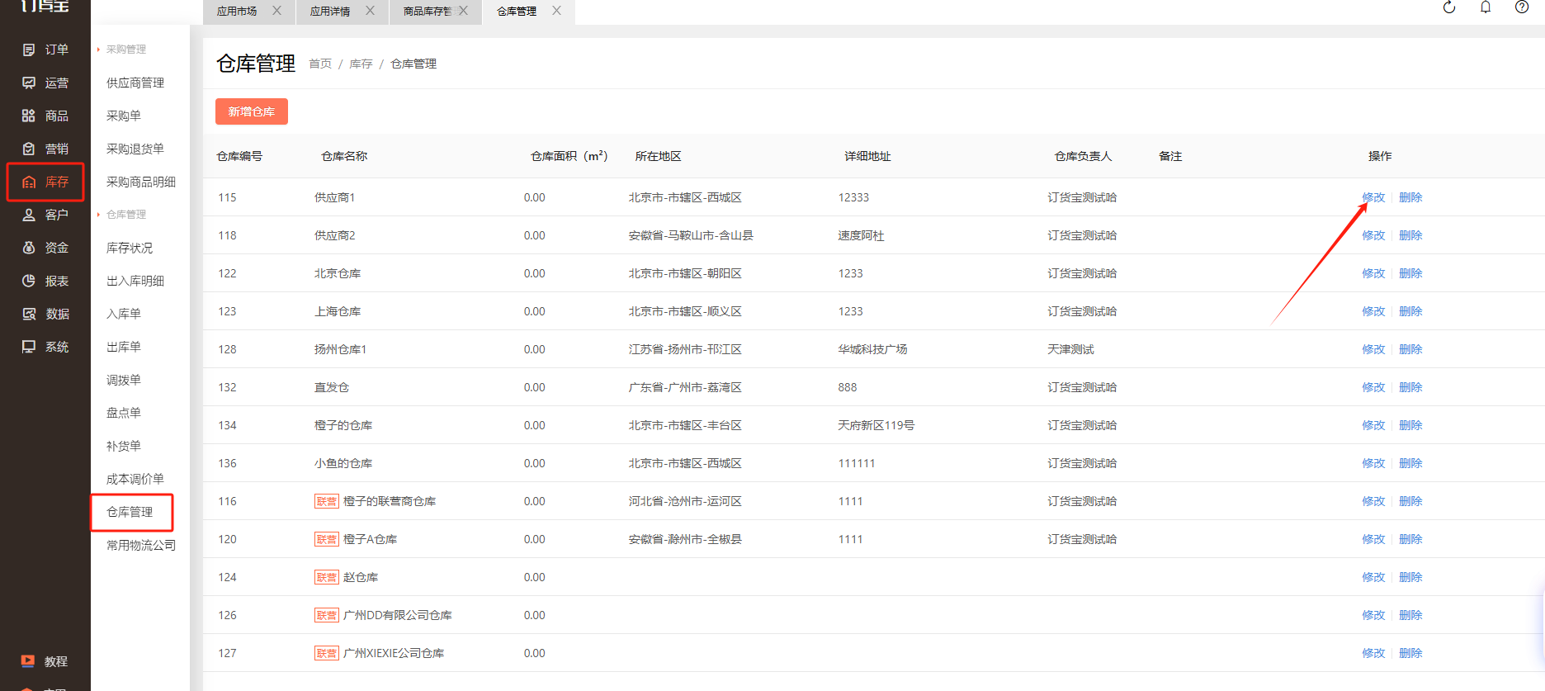Viewport: 1545px width, 691px height.
Task: Open the 系统 monitor icon
Action: [x=29, y=347]
